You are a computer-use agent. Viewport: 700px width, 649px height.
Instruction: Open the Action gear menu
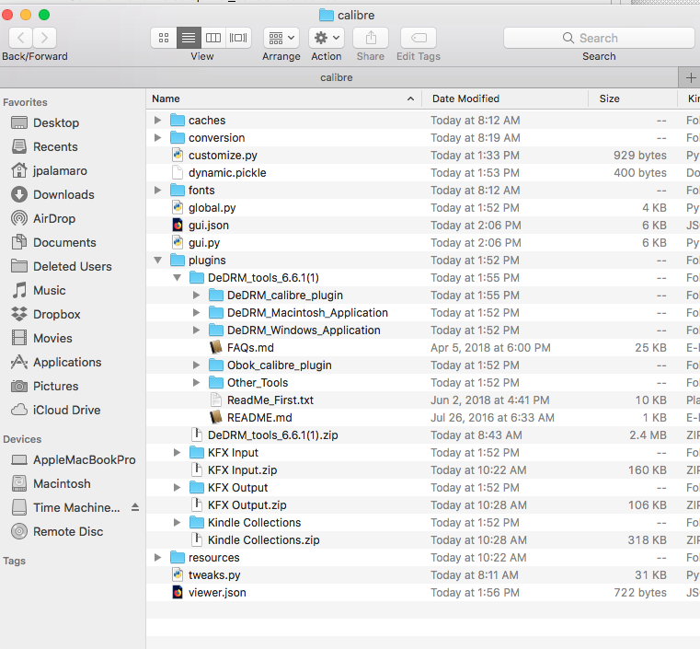[x=327, y=38]
